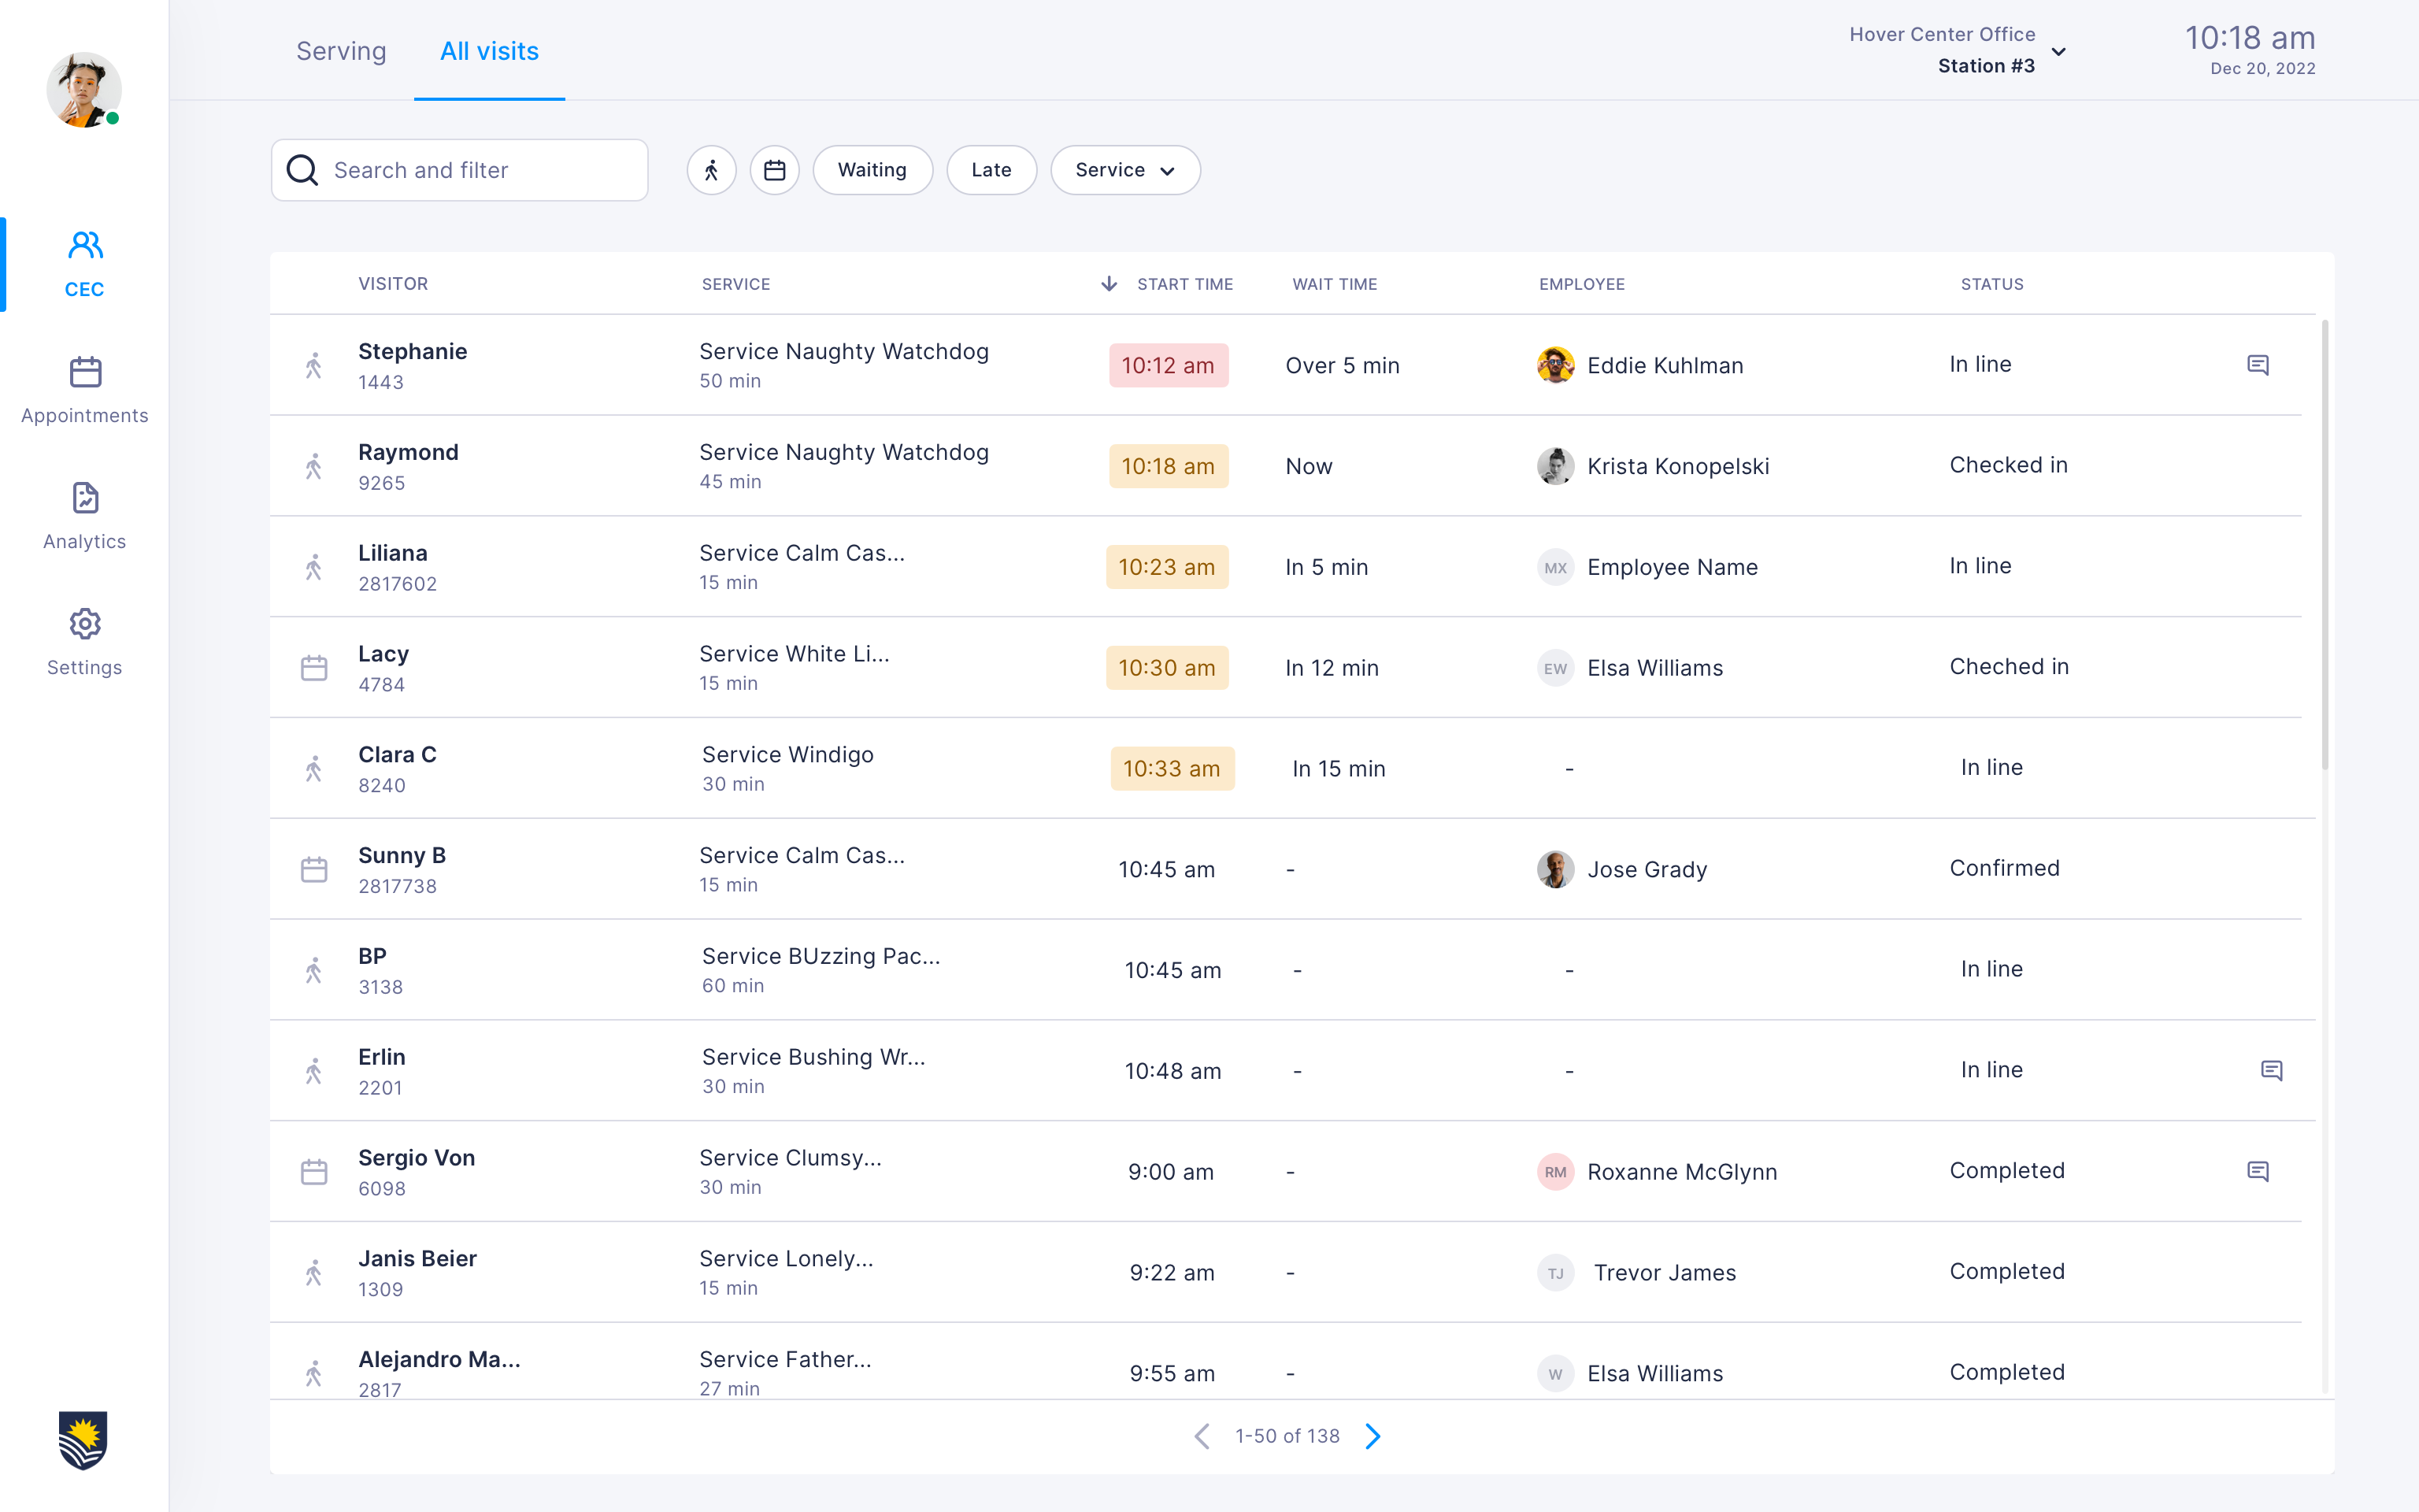2419x1512 pixels.
Task: Click the shield logo at sidebar bottom
Action: pyautogui.click(x=83, y=1440)
